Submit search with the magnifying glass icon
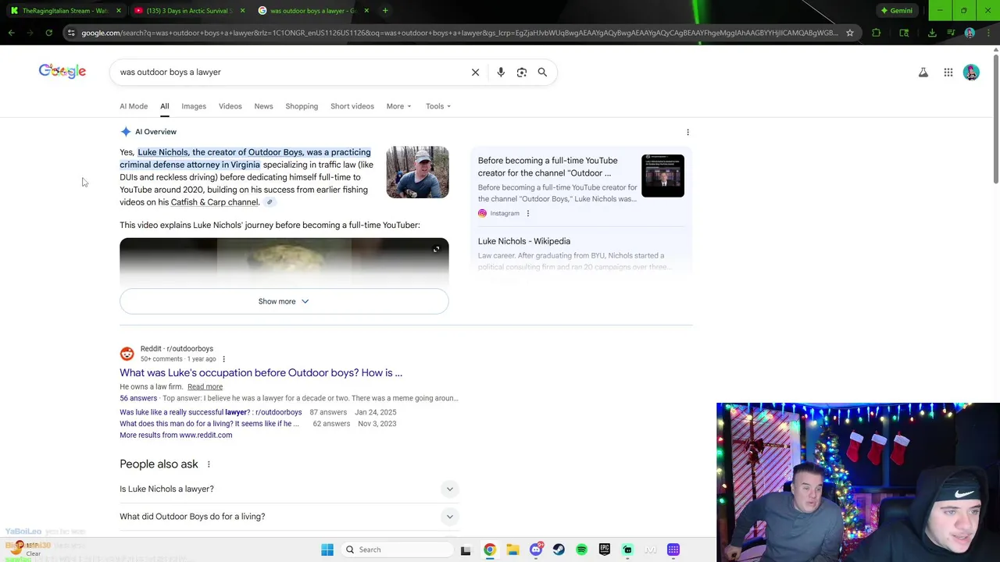The image size is (1000, 562). tap(542, 72)
